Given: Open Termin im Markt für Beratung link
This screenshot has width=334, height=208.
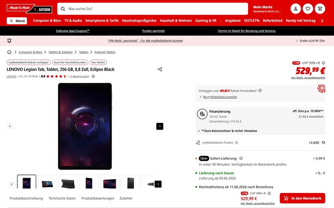Looking at the screenshot, I should coord(247,31).
